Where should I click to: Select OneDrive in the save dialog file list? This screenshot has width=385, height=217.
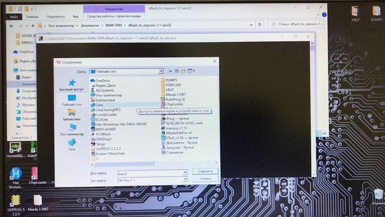[x=100, y=80]
